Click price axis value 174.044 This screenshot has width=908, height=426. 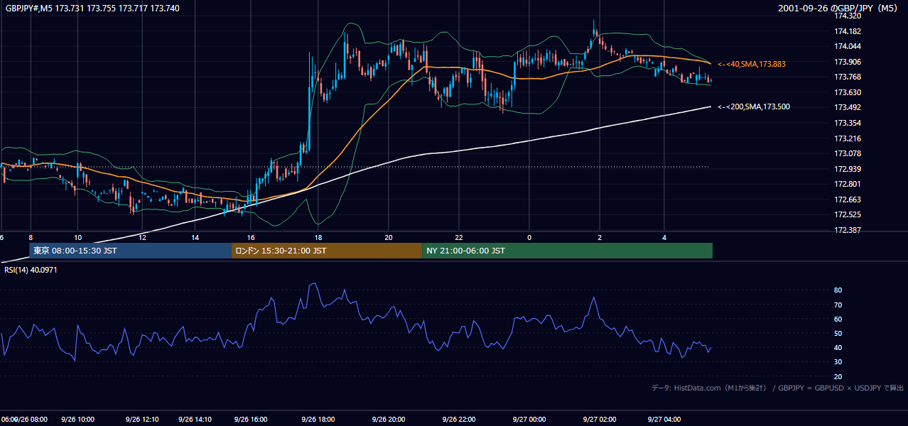pyautogui.click(x=848, y=46)
